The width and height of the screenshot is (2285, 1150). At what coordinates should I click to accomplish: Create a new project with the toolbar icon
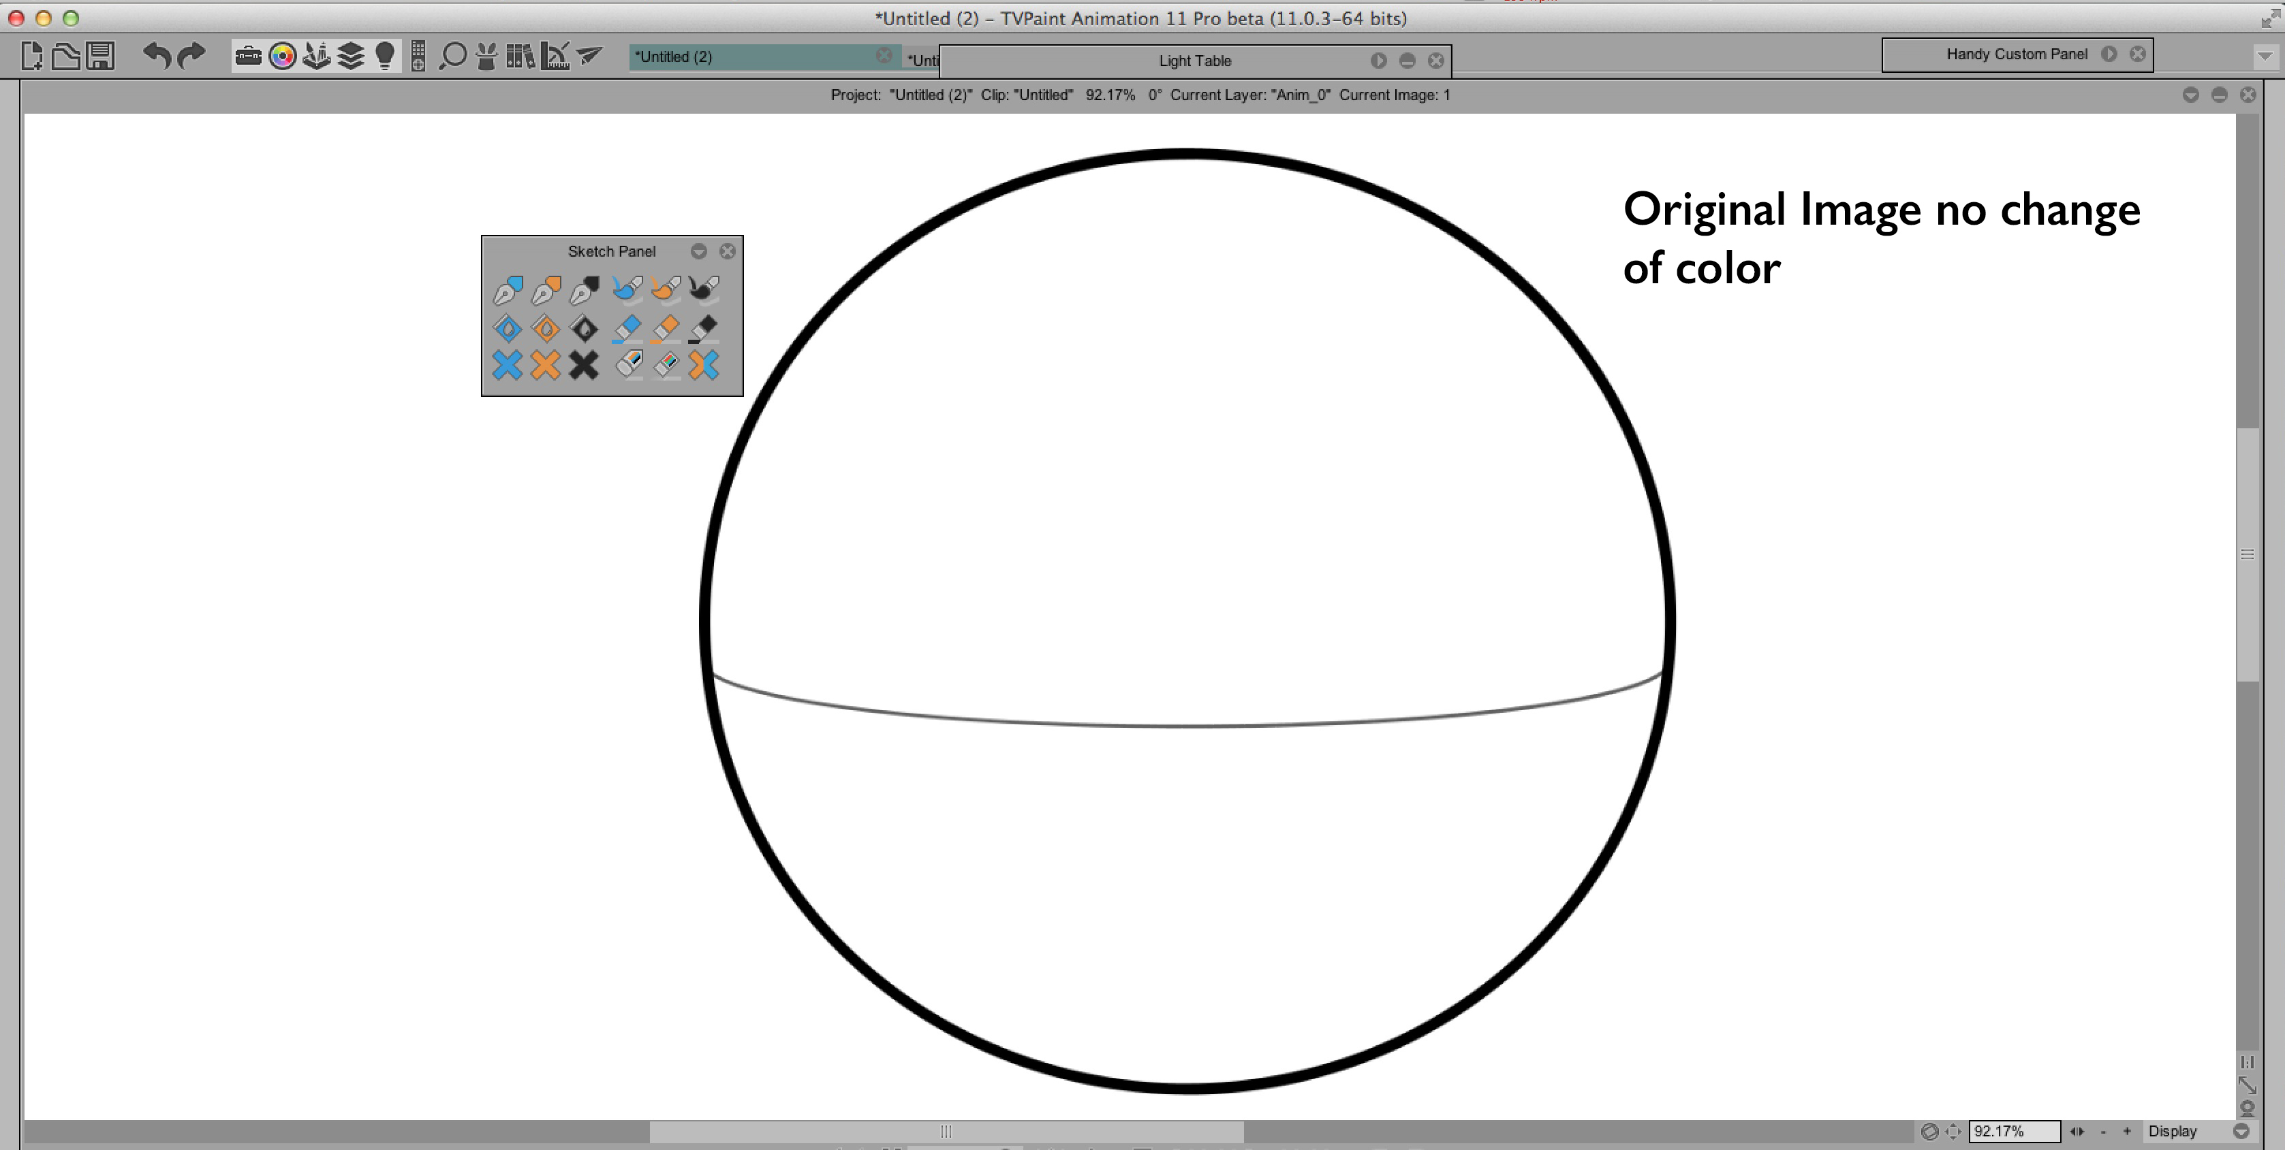(32, 57)
